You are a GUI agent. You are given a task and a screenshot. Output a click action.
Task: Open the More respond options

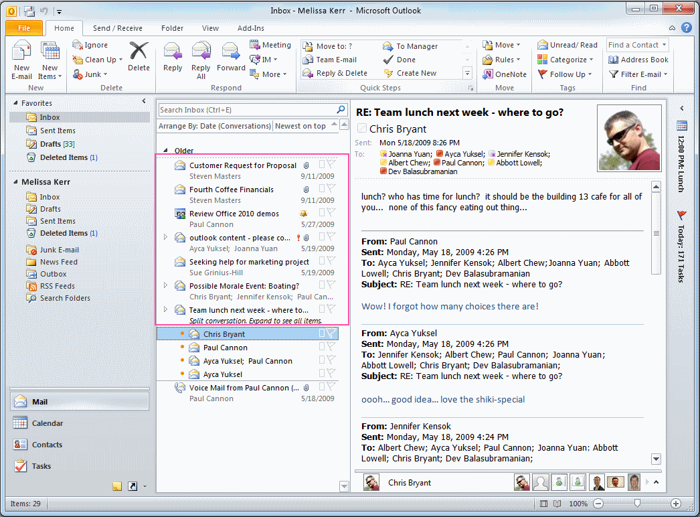(x=268, y=74)
